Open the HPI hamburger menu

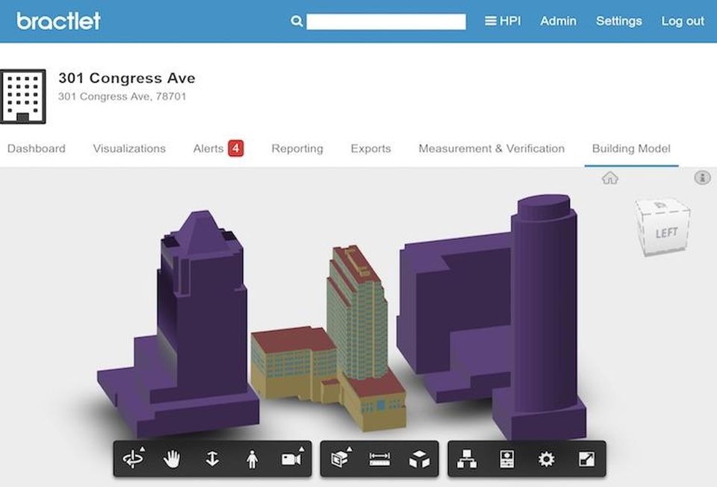503,21
